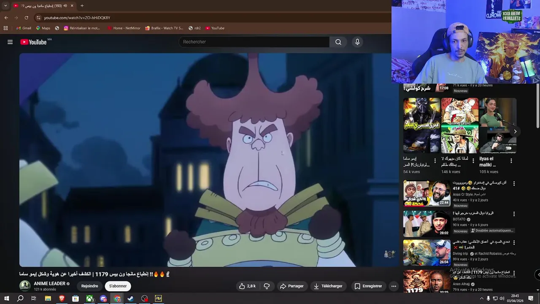Open the Maps bookmark

(x=43, y=28)
